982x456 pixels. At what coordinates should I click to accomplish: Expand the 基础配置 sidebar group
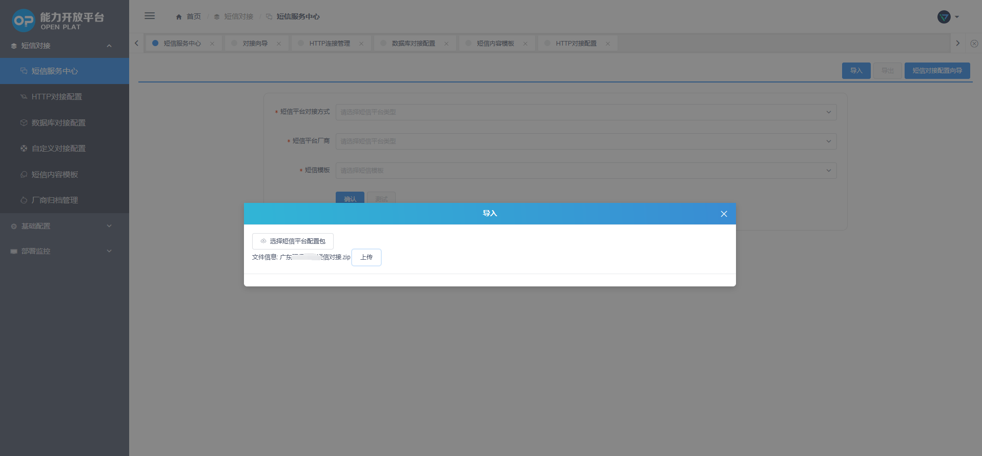tap(109, 226)
